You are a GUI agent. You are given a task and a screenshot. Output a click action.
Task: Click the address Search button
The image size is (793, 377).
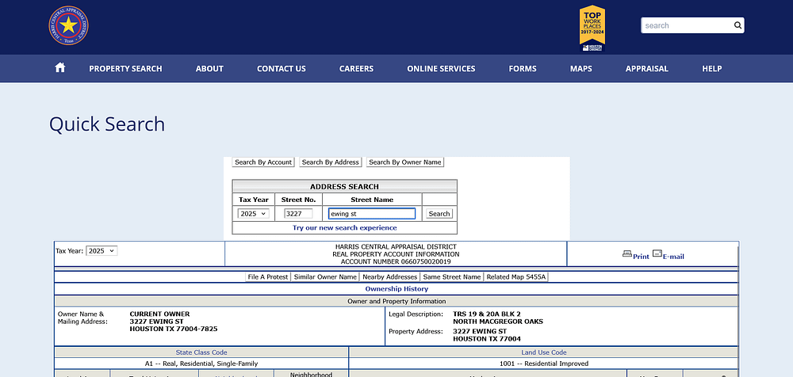(439, 214)
